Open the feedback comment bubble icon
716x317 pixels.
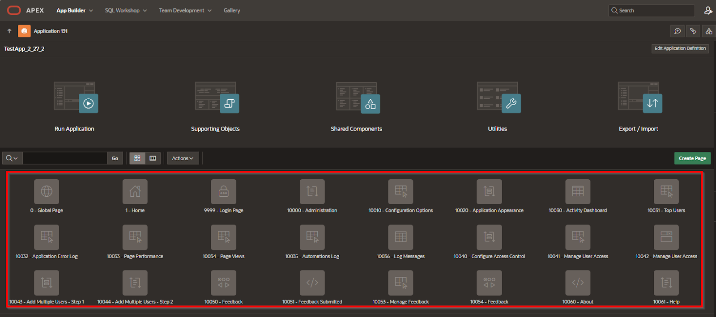coord(678,31)
